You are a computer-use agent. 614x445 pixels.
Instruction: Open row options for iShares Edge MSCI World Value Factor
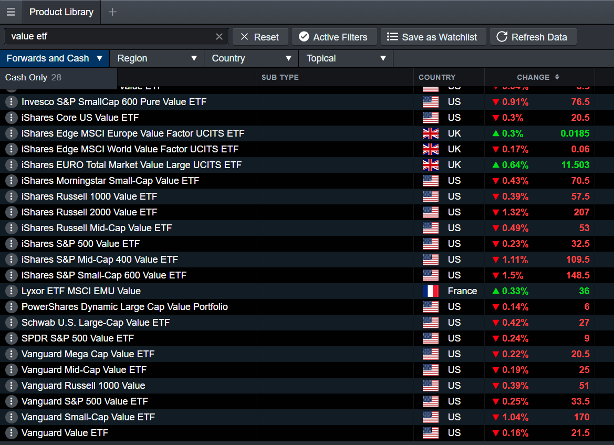(12, 149)
